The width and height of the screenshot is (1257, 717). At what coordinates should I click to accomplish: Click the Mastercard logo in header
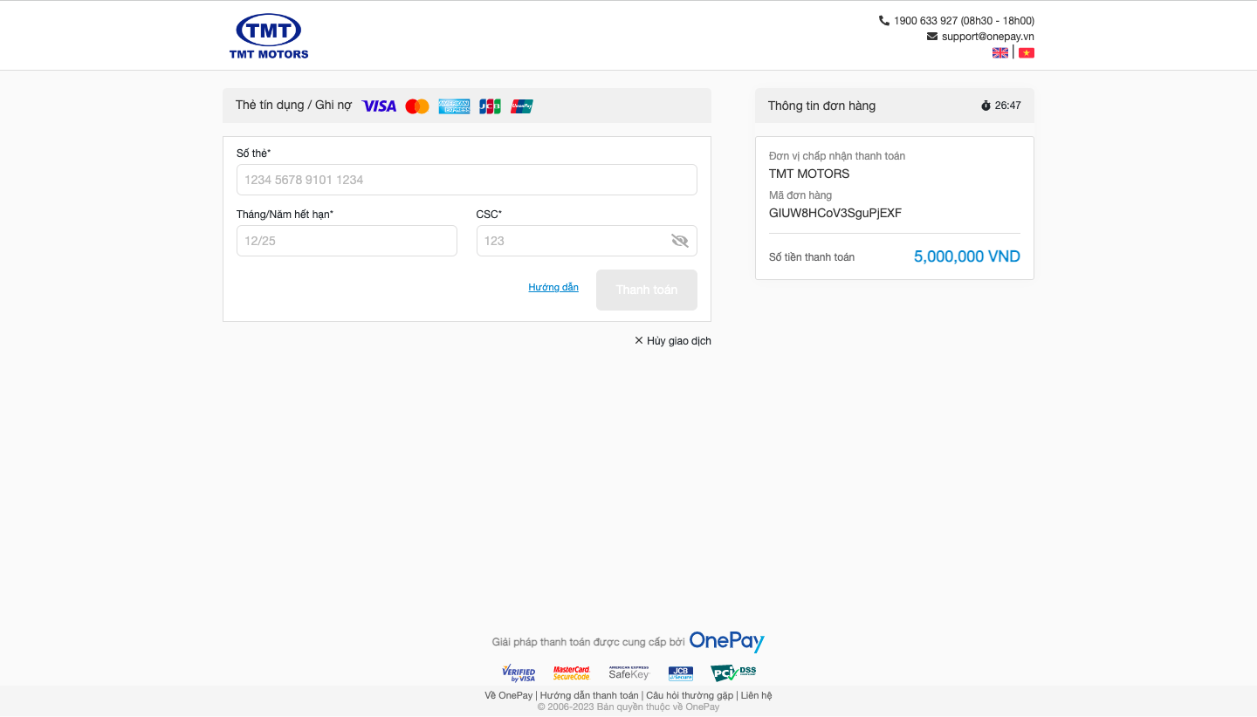pyautogui.click(x=417, y=106)
